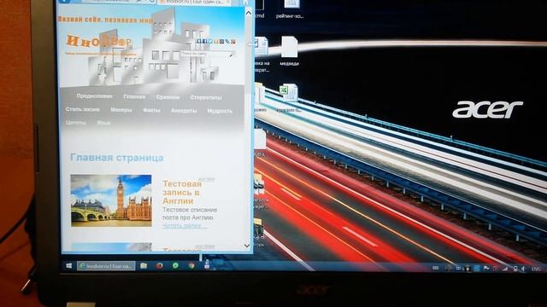Screen dimensions: 547x307
Task: Open the рейтинг-хо... desktop file
Action: [290, 9]
